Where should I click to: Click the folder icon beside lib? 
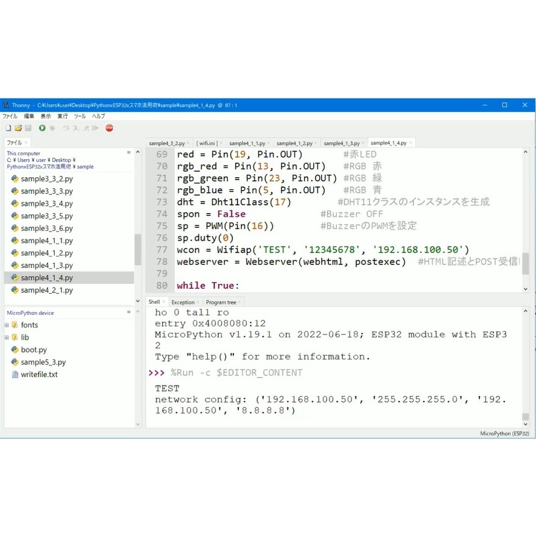pyautogui.click(x=15, y=337)
